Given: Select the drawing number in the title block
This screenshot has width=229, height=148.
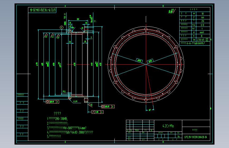Looking at the screenshot, I should [196, 137].
